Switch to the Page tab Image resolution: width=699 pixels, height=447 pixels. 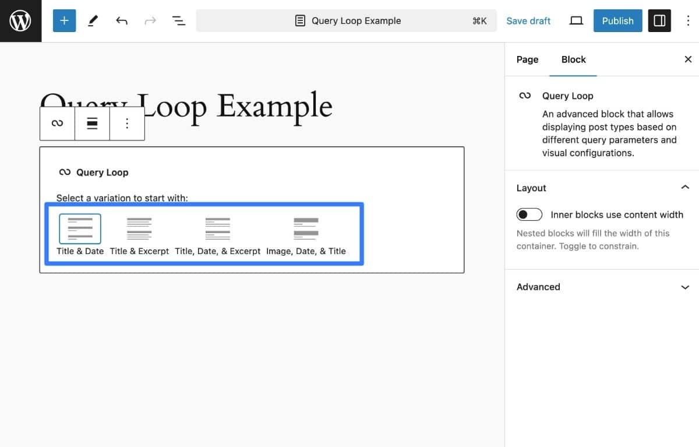tap(527, 59)
